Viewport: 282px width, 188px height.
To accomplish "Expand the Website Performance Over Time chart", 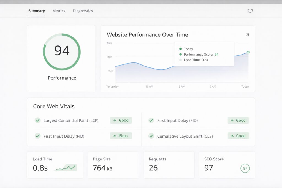I will [247, 35].
